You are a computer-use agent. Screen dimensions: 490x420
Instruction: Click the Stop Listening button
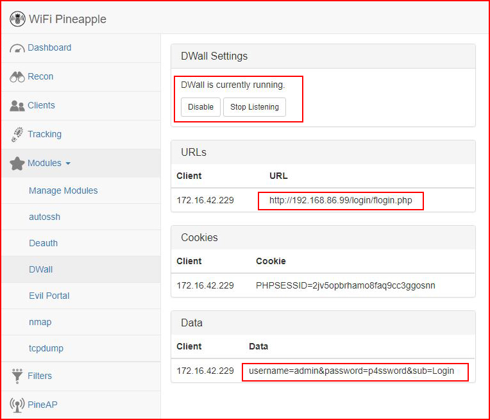[x=255, y=107]
